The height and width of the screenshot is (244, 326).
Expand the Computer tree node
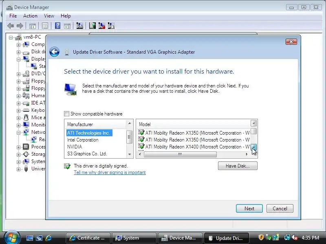tap(18, 45)
